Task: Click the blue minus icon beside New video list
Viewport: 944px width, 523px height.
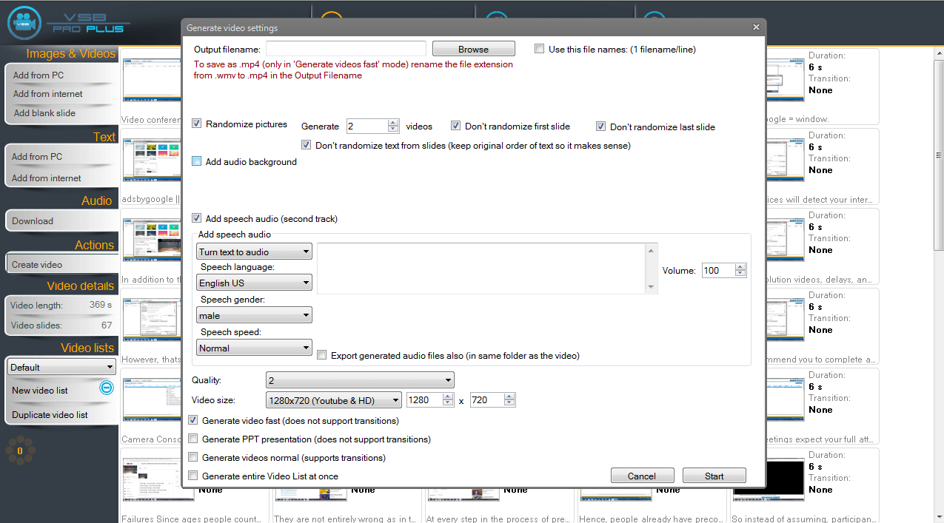Action: point(107,388)
